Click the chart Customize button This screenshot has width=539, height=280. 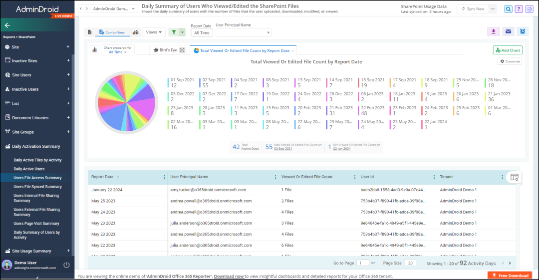pyautogui.click(x=510, y=61)
